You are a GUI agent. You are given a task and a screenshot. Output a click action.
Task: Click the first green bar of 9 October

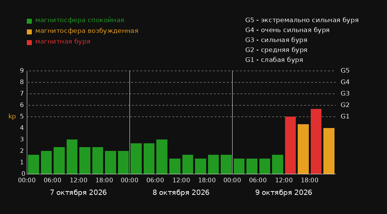[239, 166]
